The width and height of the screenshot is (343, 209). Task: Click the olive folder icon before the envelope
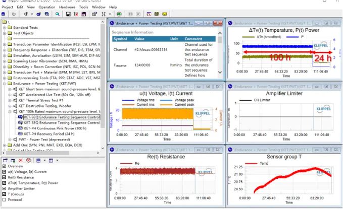157,14
